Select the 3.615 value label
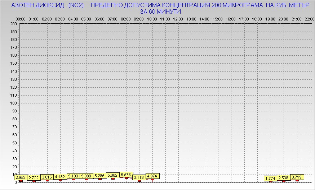Image resolution: width=315 pixels, height=190 pixels. coord(47,177)
